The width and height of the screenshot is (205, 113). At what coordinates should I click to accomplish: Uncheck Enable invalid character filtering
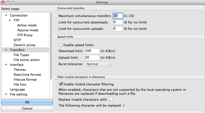(61, 84)
